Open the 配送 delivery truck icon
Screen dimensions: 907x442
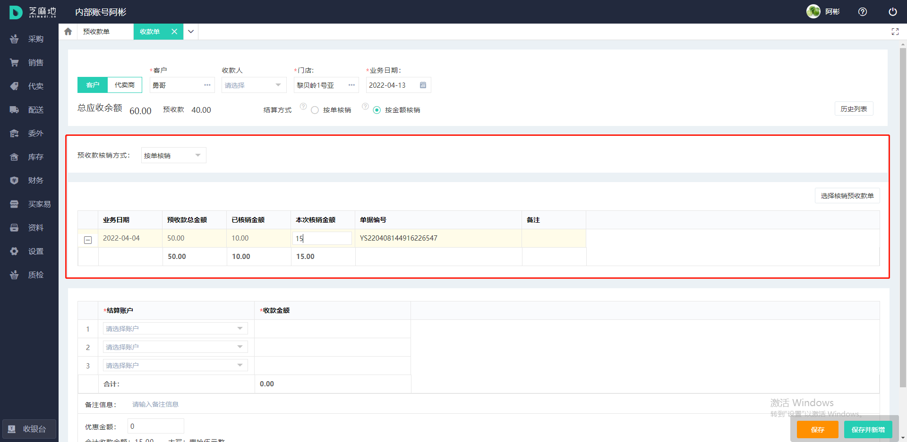(14, 110)
